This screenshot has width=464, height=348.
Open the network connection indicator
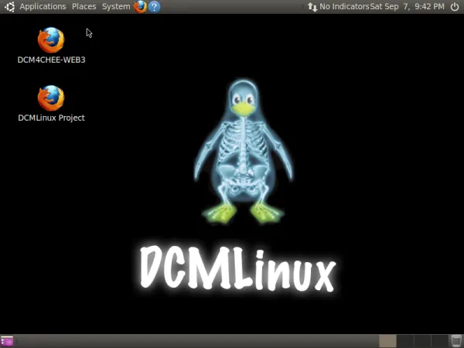312,6
